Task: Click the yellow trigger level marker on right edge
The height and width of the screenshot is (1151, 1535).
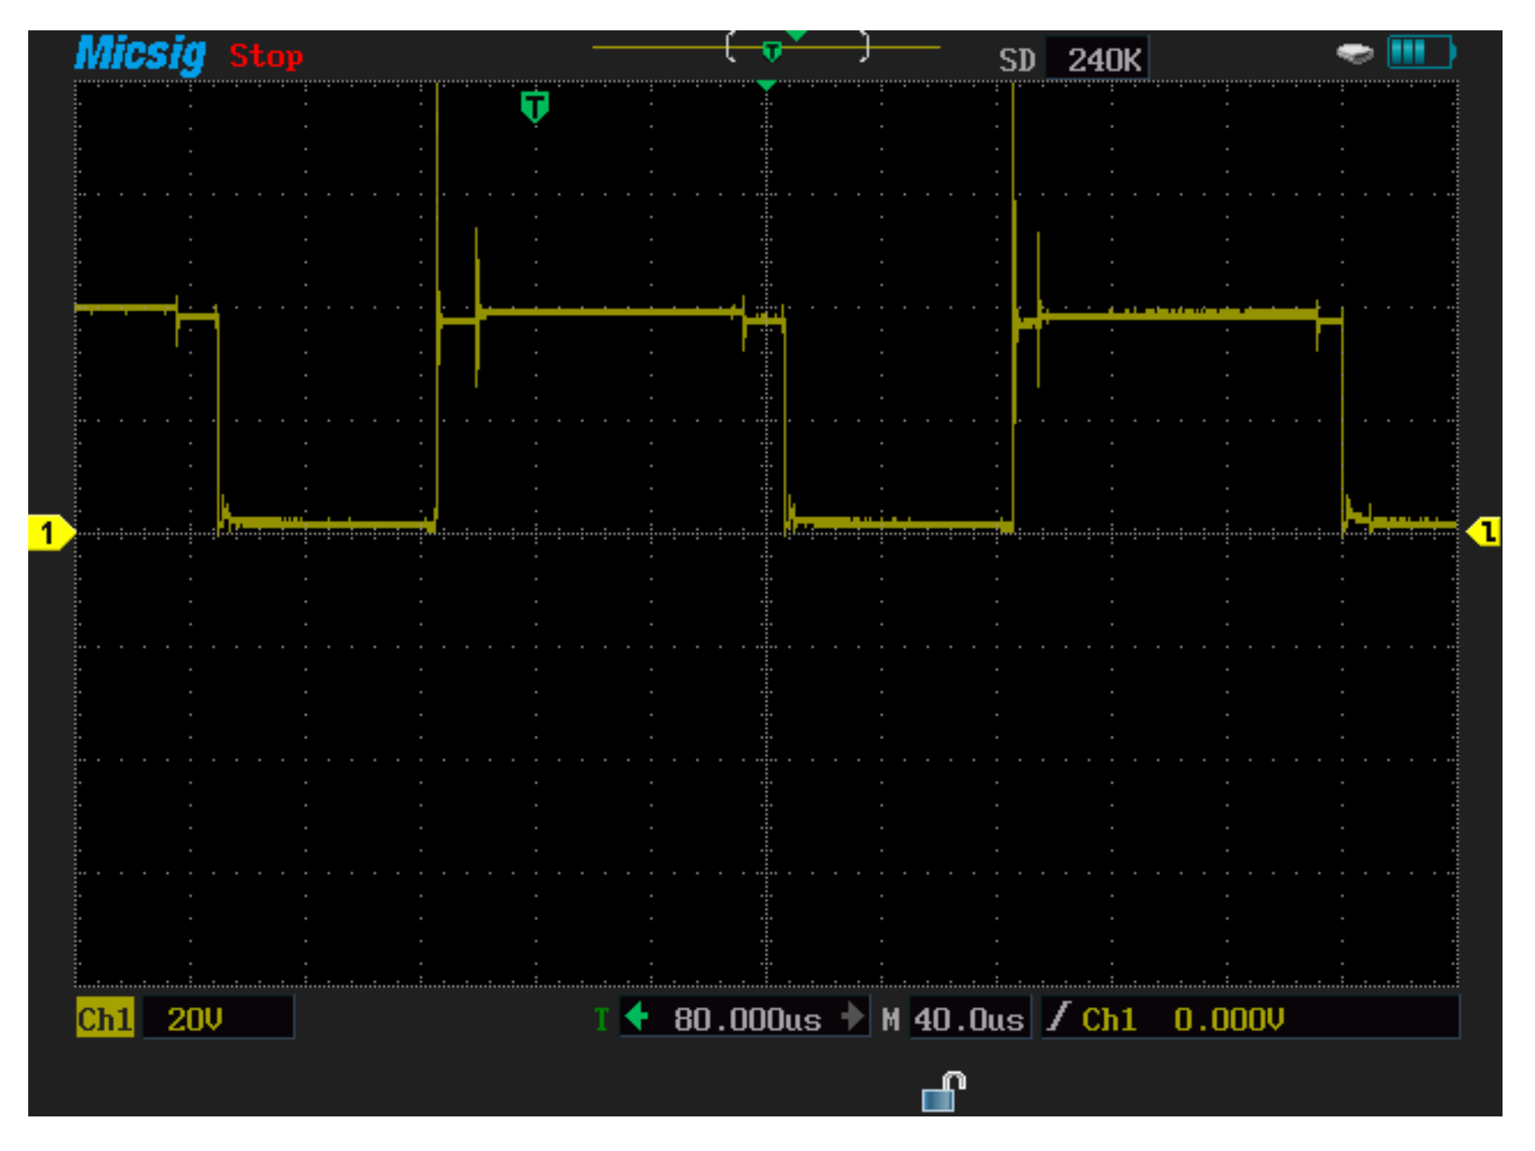Action: pos(1485,532)
